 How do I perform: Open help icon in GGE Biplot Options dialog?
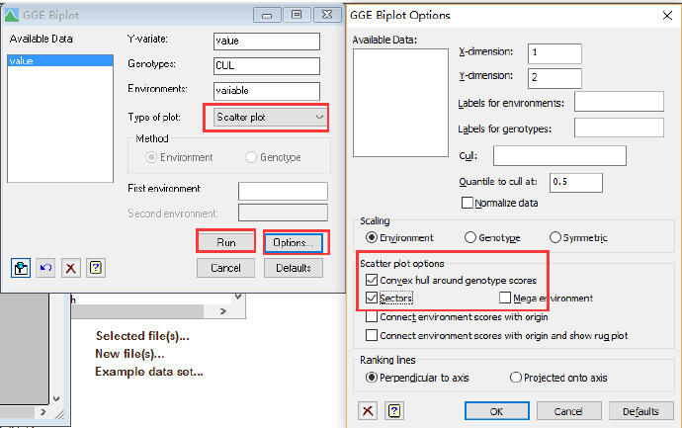coord(393,410)
